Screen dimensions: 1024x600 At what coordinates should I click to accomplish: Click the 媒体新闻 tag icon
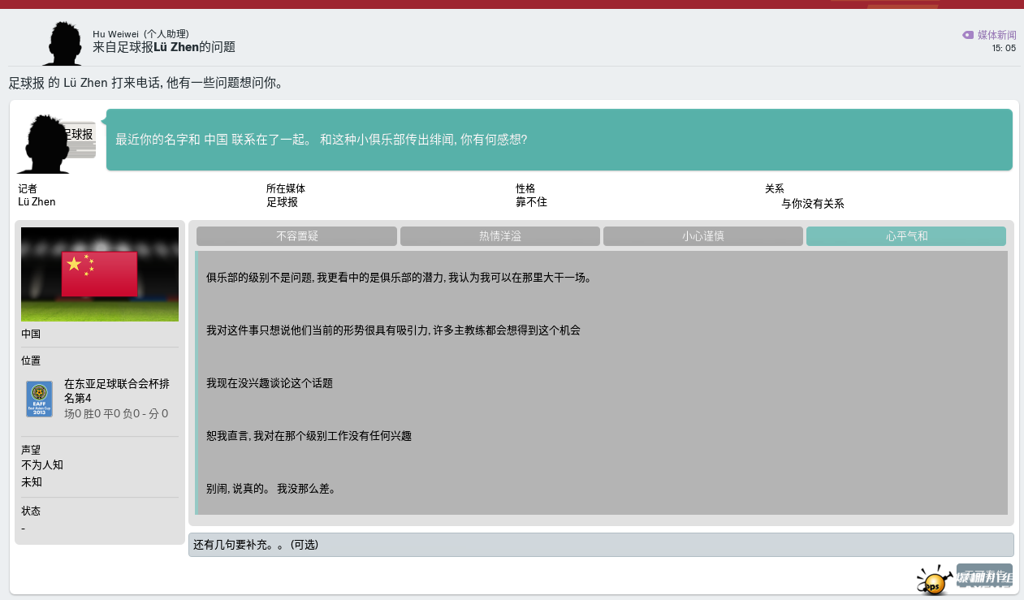click(967, 35)
